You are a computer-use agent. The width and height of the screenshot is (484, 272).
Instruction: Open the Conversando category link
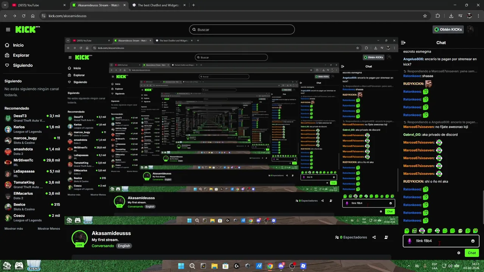[103, 246]
